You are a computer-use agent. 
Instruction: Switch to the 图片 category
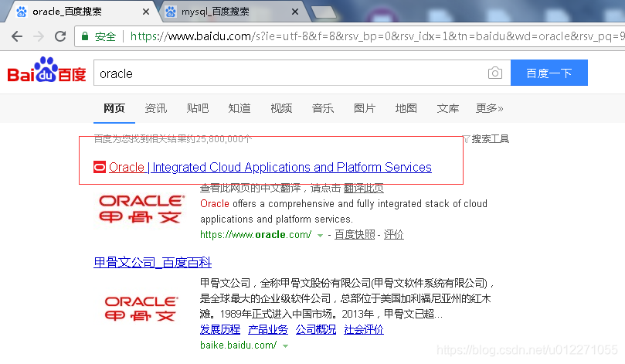click(x=365, y=108)
